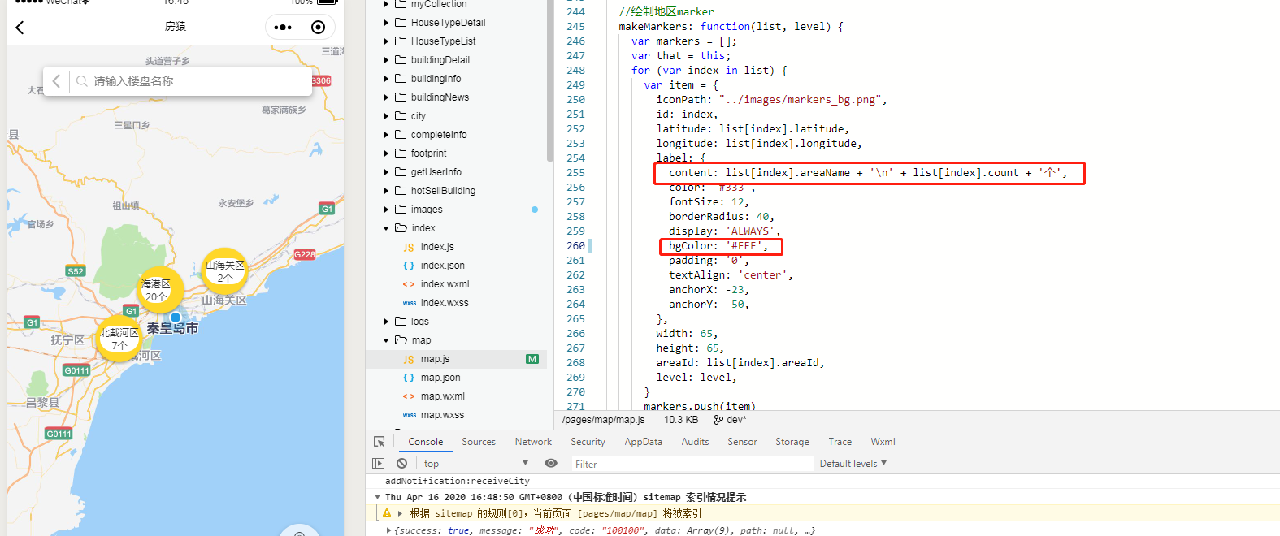
Task: Click the /pages/map/map.js path label
Action: click(603, 420)
